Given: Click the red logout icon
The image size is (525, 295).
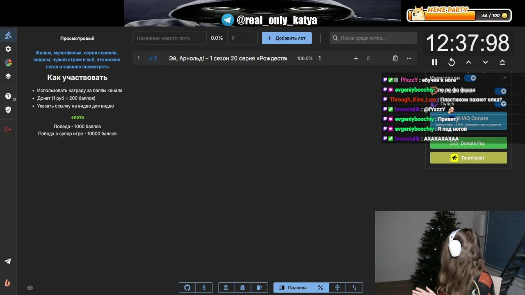Looking at the screenshot, I should click(8, 129).
